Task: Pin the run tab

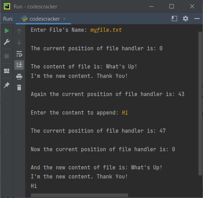Action: pyautogui.click(x=7, y=85)
